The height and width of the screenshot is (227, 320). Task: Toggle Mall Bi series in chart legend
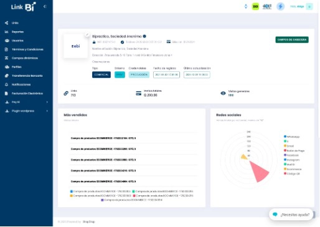[289, 165]
